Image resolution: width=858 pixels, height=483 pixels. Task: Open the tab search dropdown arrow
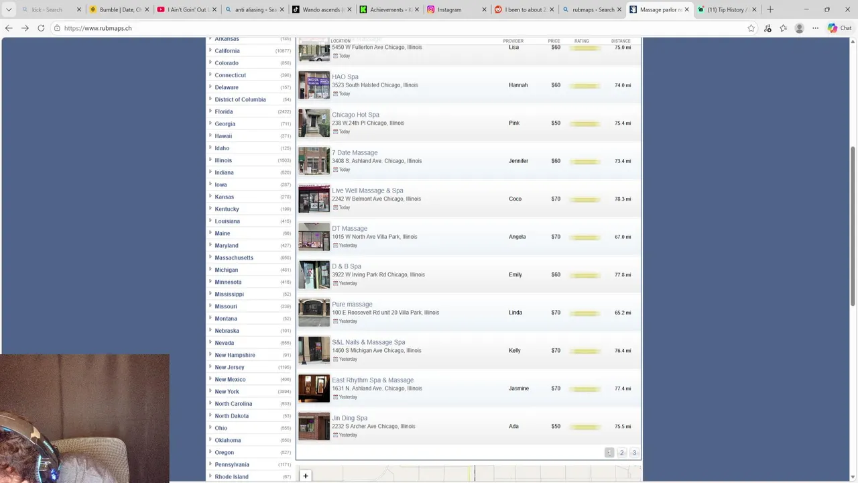pyautogui.click(x=9, y=9)
